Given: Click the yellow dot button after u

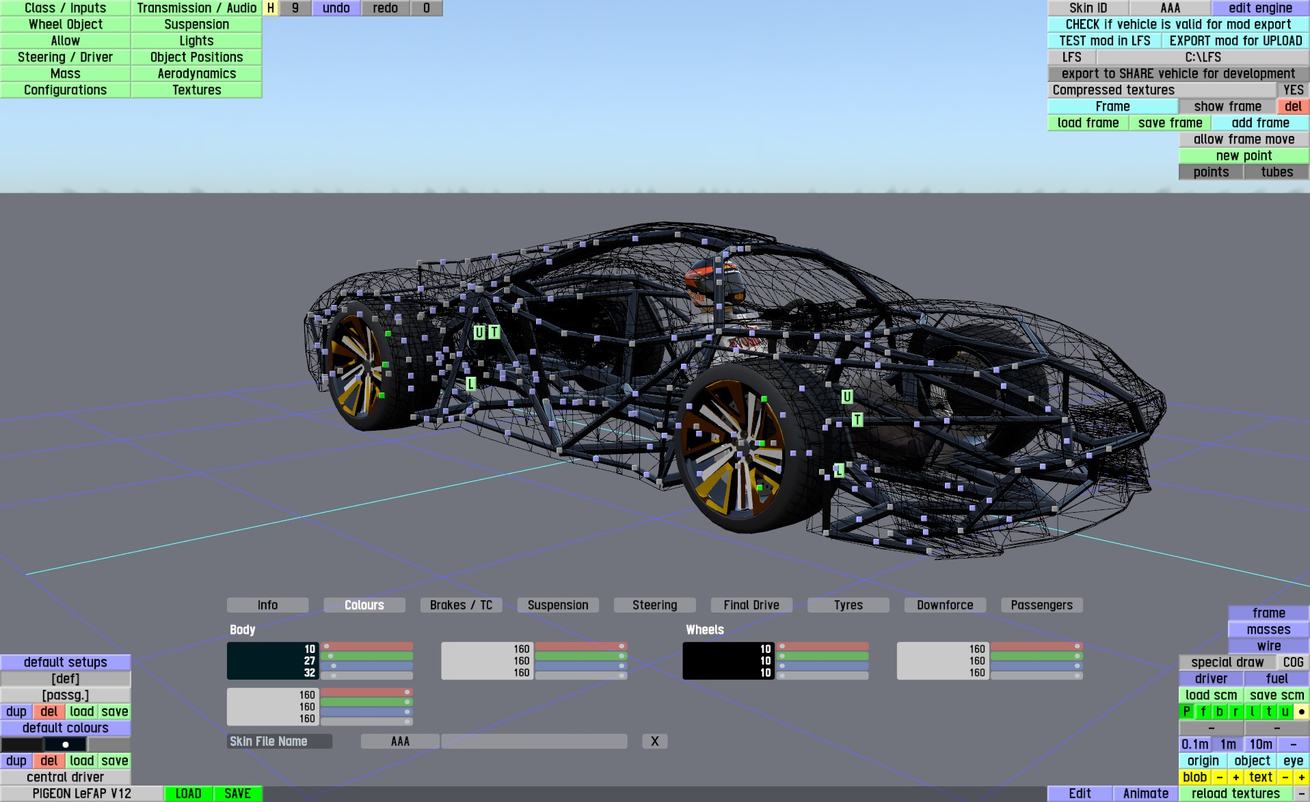Looking at the screenshot, I should pos(1302,712).
